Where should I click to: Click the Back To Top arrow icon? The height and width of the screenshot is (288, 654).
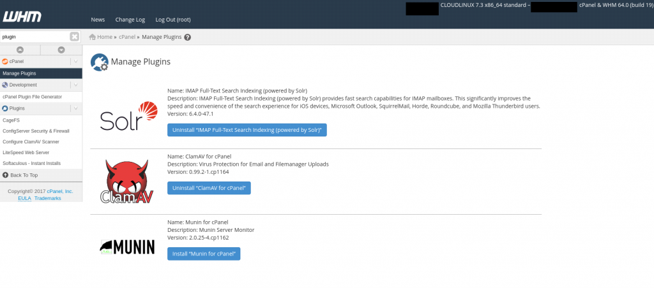click(5, 175)
